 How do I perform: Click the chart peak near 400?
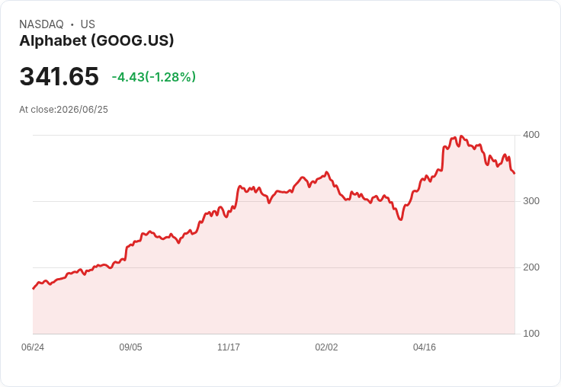461,136
